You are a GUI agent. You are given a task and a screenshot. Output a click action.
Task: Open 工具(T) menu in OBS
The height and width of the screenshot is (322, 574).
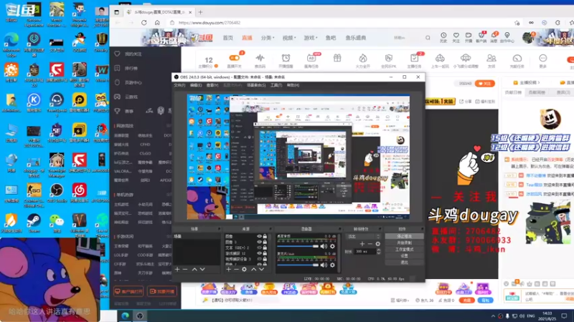[x=276, y=85]
